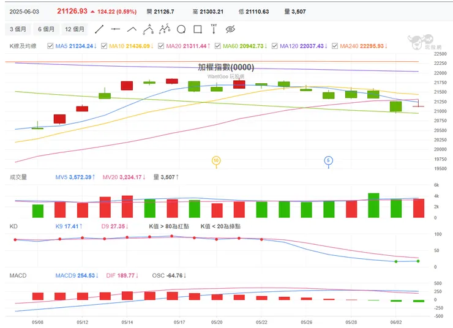Switch chart range to 6 個月
This screenshot has width=453, height=328.
[47, 29]
